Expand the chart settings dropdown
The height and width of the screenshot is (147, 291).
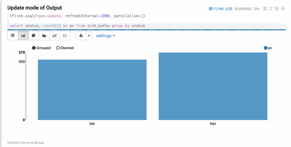click(x=106, y=36)
